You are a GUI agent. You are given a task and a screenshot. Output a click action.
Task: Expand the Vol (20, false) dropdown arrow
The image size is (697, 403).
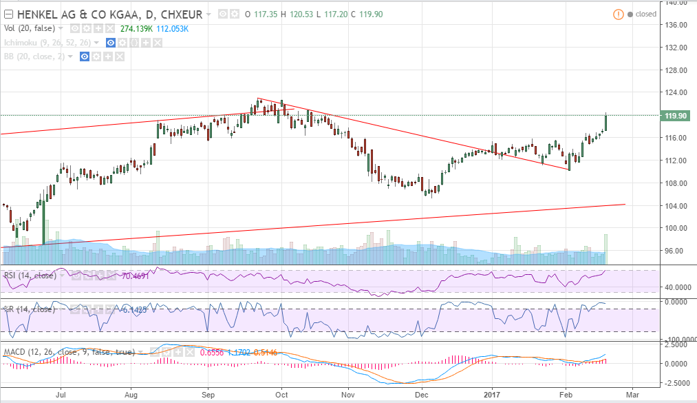(x=61, y=28)
